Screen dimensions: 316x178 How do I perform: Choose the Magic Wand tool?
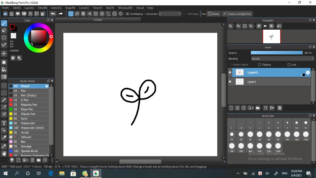[x=4, y=100]
